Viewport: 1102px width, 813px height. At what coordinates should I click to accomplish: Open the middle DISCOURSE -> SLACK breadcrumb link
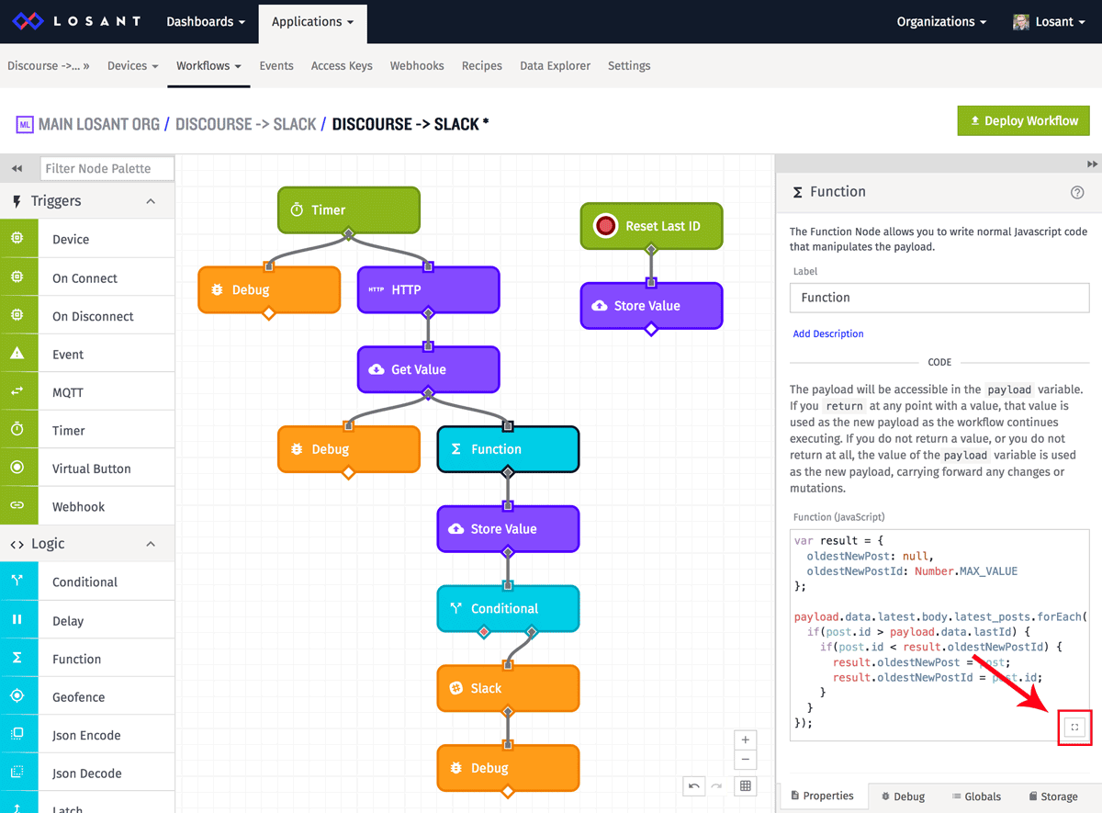tap(246, 124)
